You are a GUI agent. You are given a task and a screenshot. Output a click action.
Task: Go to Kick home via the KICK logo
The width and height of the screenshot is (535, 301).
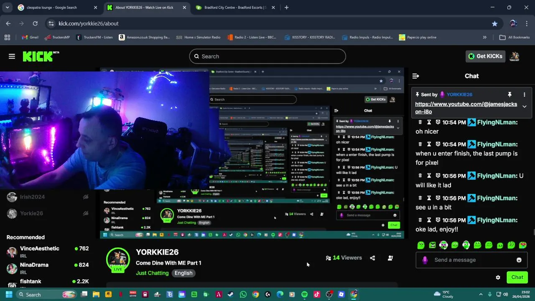point(41,56)
